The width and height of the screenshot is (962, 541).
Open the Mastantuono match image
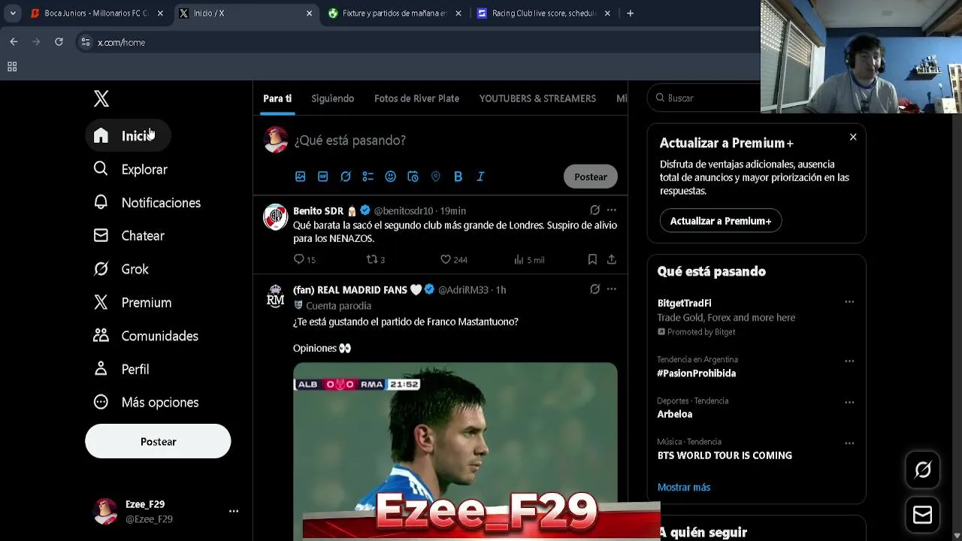click(x=455, y=451)
